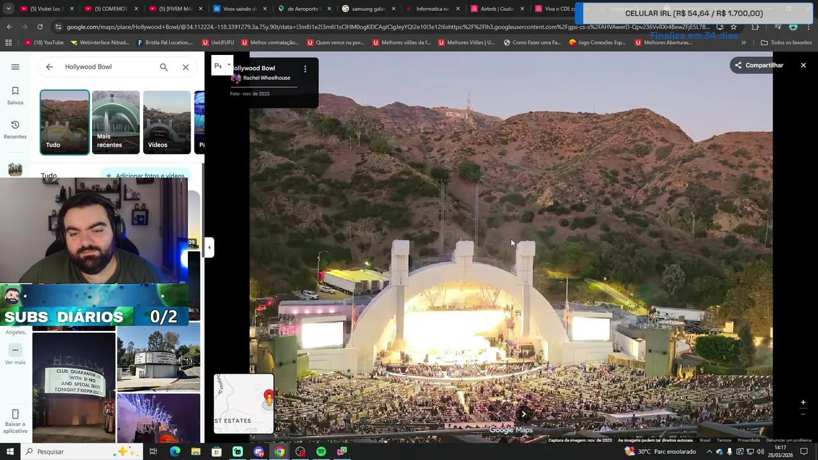Clear the Hollywood Bowl search
The height and width of the screenshot is (460, 818).
(185, 66)
